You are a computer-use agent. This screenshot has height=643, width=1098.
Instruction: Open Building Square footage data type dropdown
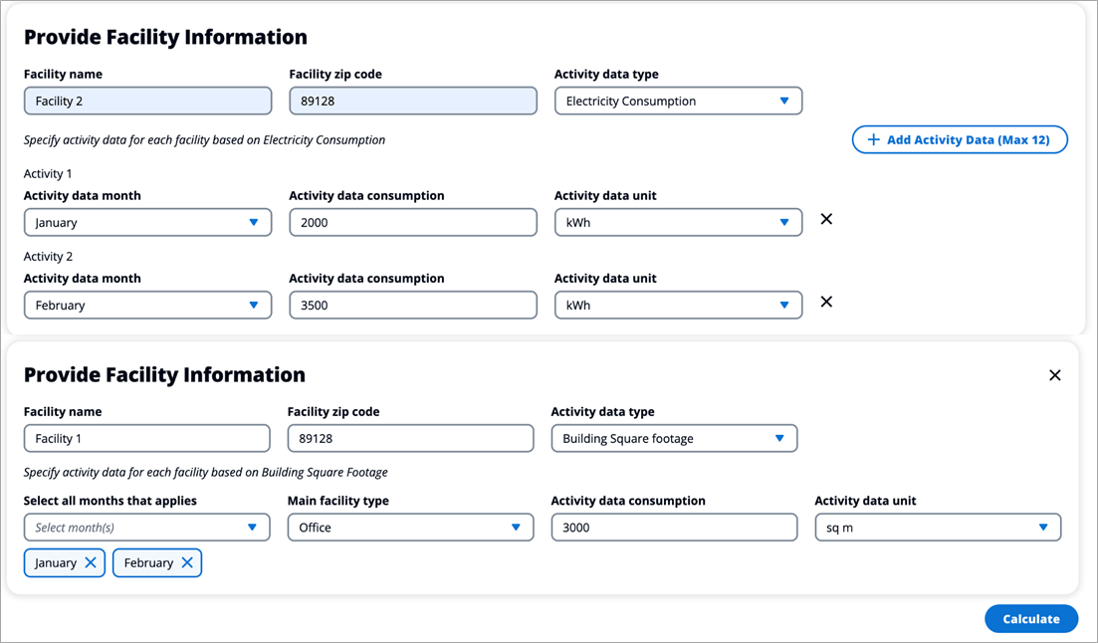coord(674,439)
